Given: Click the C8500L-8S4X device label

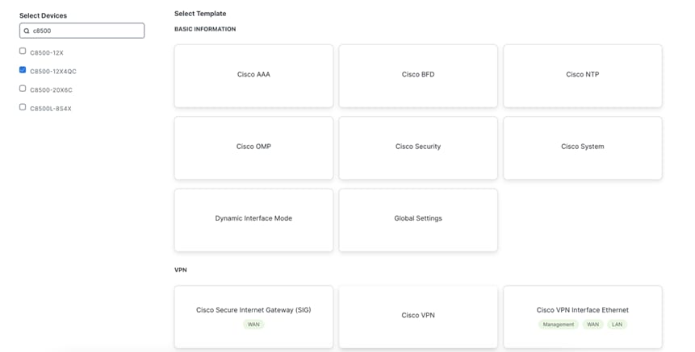Looking at the screenshot, I should click(x=51, y=109).
